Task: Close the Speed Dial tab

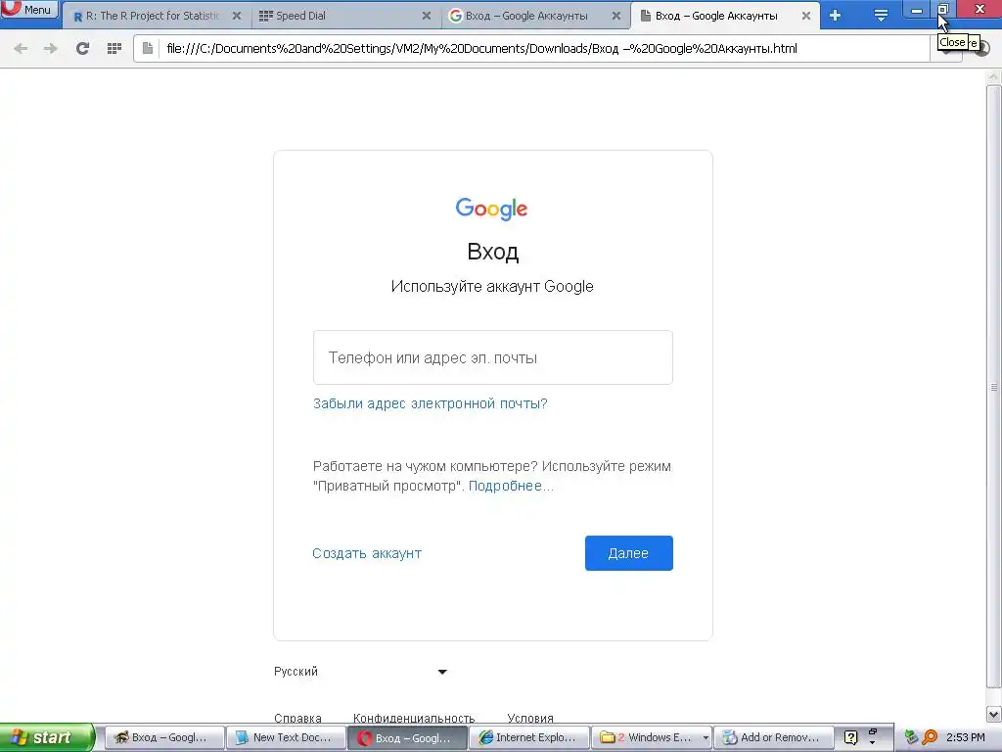Action: (x=427, y=16)
